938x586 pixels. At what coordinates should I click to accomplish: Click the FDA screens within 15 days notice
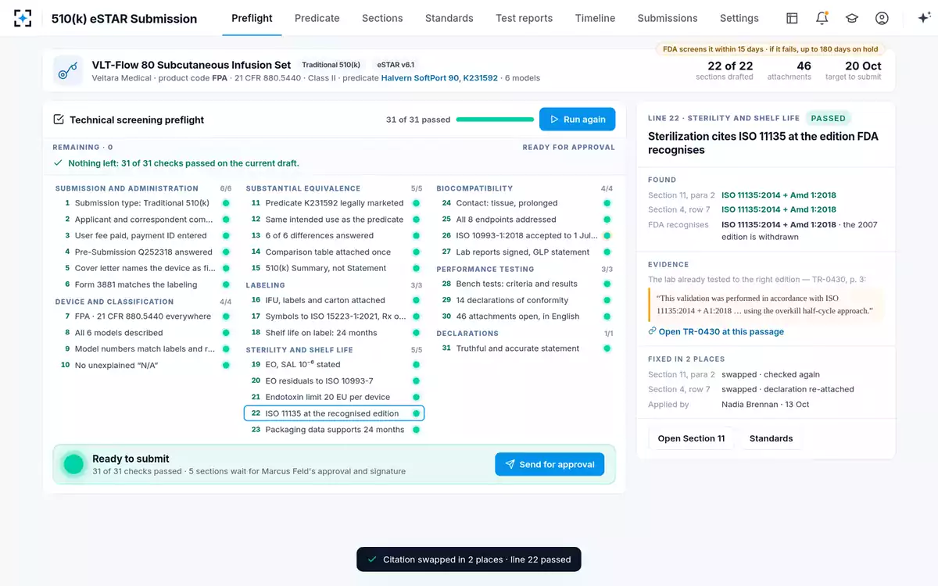[770, 48]
